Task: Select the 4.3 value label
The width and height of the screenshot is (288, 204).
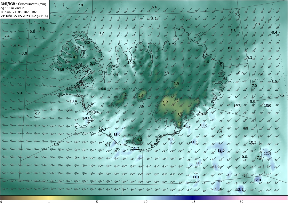Action: tap(139, 140)
